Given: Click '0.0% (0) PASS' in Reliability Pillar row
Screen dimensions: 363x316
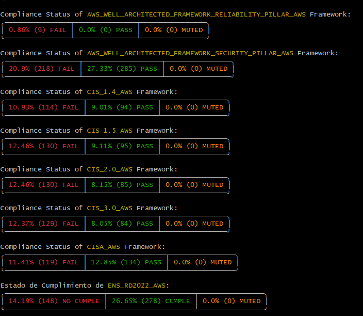Looking at the screenshot, I should [106, 30].
